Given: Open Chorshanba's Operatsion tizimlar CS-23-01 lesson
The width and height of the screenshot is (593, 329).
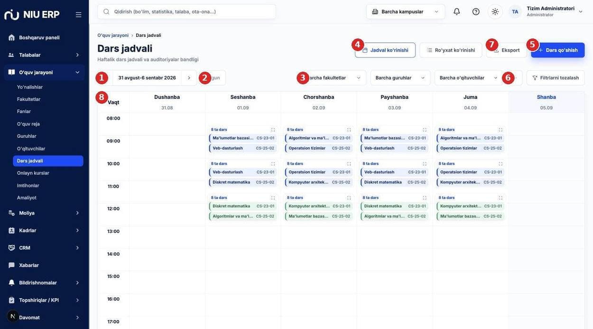Looking at the screenshot, I should [x=319, y=172].
